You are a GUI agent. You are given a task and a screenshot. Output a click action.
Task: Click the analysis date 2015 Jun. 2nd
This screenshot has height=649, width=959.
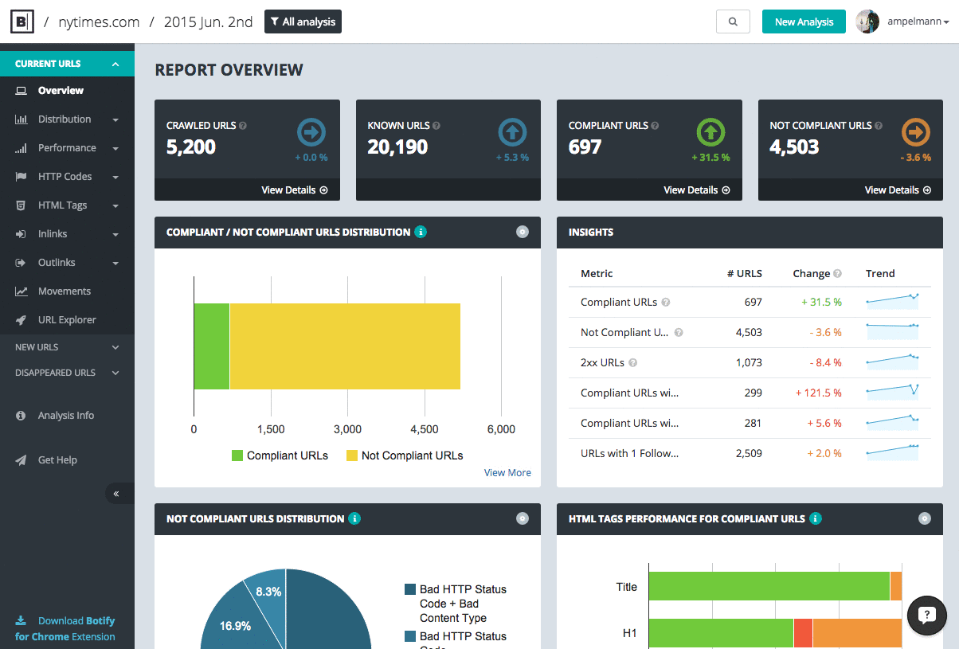point(208,22)
